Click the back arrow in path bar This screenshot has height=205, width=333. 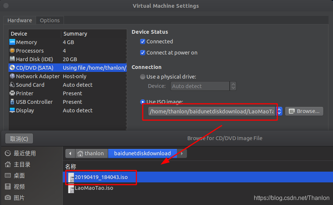point(70,153)
